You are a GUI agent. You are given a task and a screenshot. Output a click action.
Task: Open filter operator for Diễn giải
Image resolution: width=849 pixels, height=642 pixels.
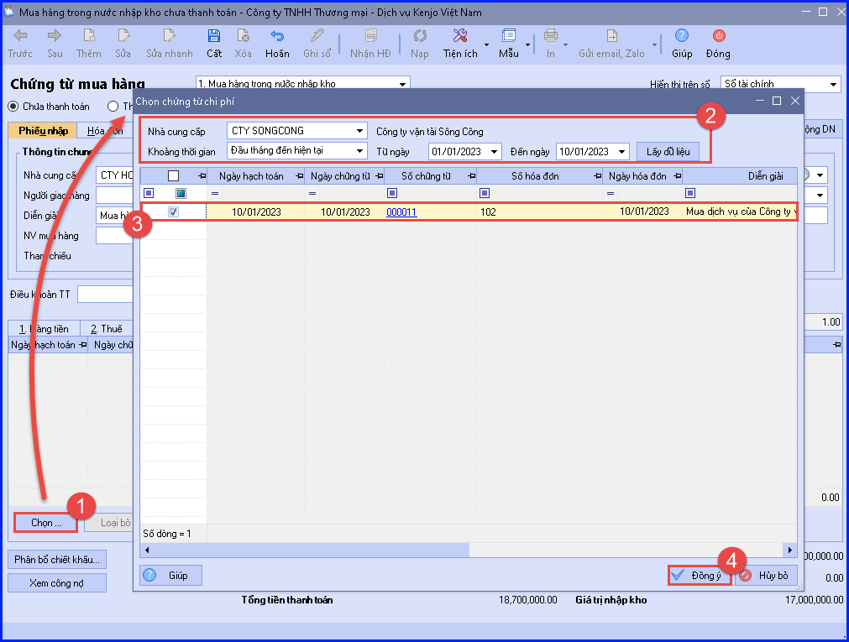pyautogui.click(x=690, y=193)
